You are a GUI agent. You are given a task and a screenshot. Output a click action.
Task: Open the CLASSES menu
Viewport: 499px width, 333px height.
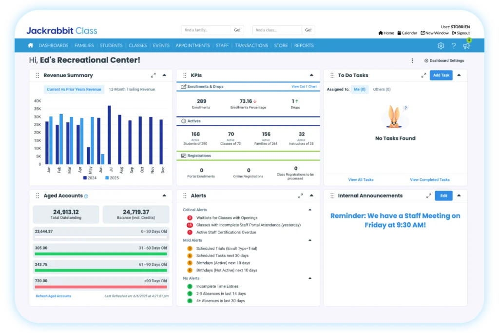click(x=138, y=45)
